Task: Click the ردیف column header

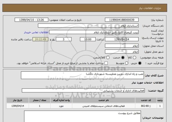Action: coord(160,100)
